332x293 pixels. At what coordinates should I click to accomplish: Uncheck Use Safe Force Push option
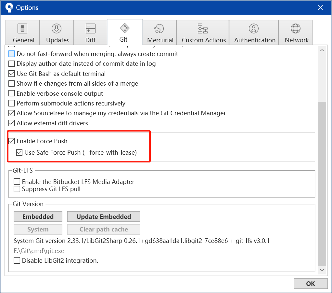pyautogui.click(x=19, y=152)
